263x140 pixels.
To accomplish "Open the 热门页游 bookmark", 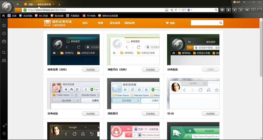I will (x=41, y=16).
